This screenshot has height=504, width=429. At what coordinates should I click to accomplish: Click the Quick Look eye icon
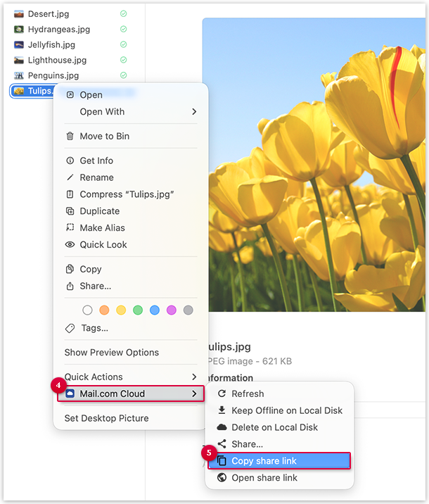pyautogui.click(x=70, y=245)
